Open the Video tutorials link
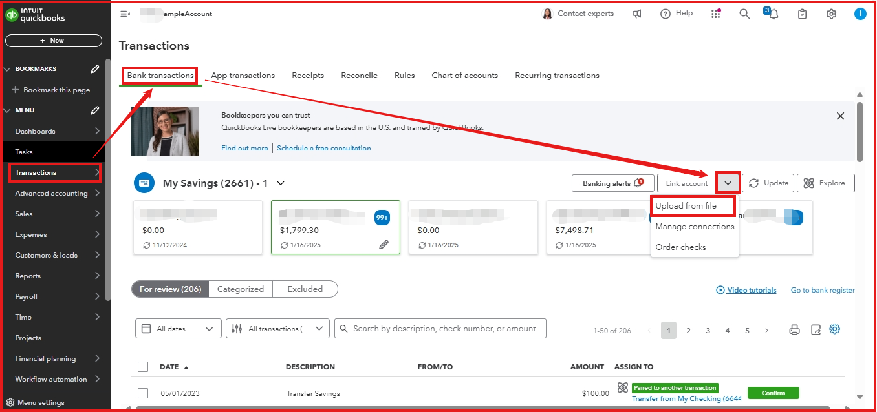 point(746,291)
